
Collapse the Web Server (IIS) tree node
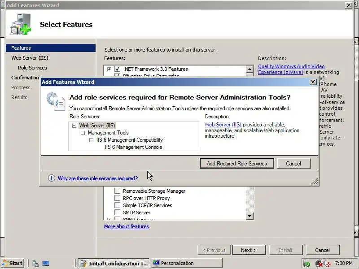pyautogui.click(x=74, y=126)
